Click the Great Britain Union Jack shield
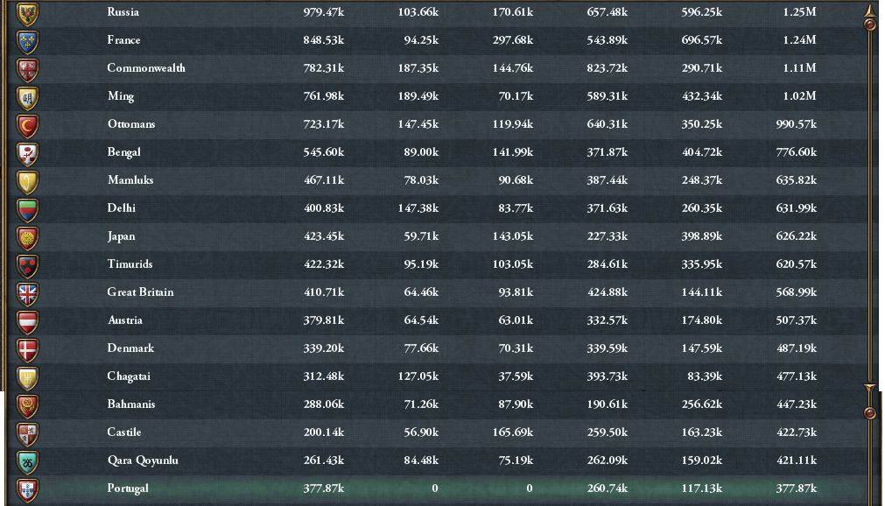This screenshot has height=506, width=885. (x=28, y=293)
